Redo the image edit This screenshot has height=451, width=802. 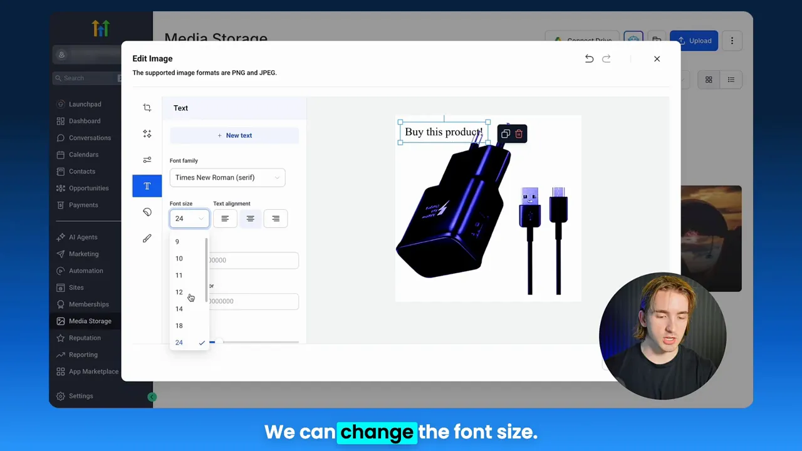(x=606, y=59)
